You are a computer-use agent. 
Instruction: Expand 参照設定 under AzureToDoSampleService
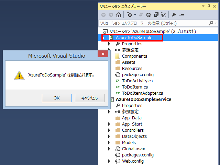coord(109,111)
